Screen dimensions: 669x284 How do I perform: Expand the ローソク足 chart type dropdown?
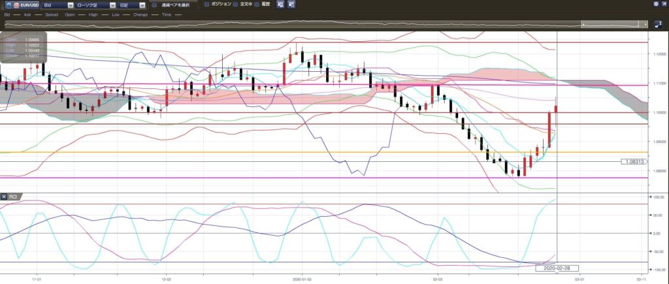[x=95, y=5]
